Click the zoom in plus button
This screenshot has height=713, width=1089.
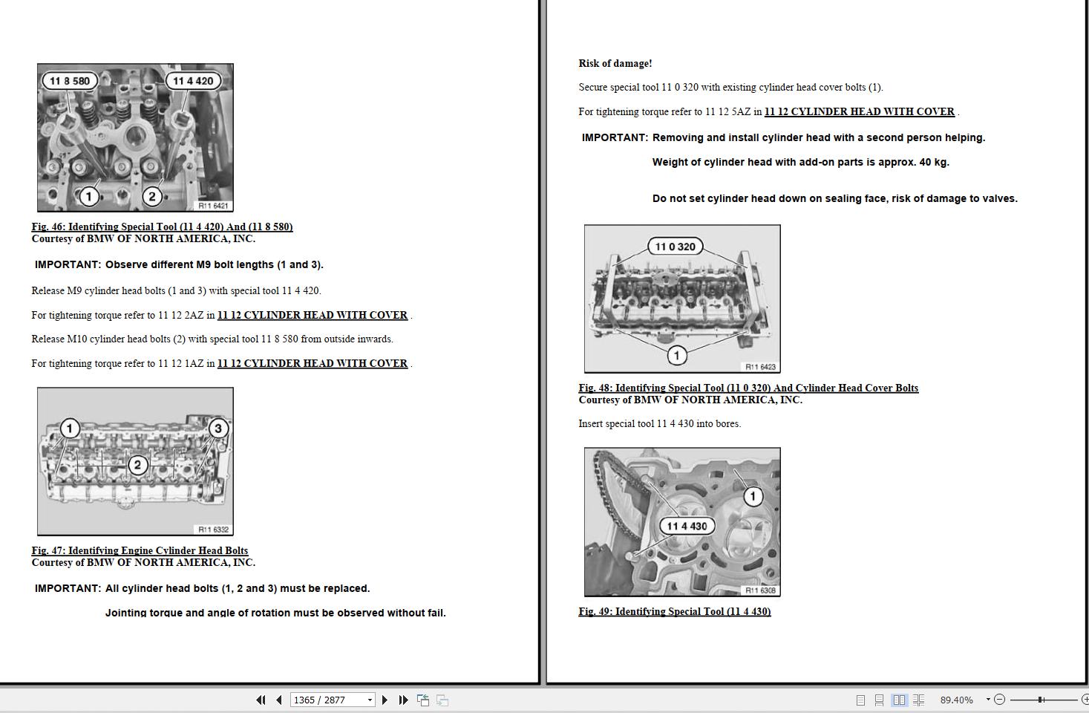[x=1085, y=700]
